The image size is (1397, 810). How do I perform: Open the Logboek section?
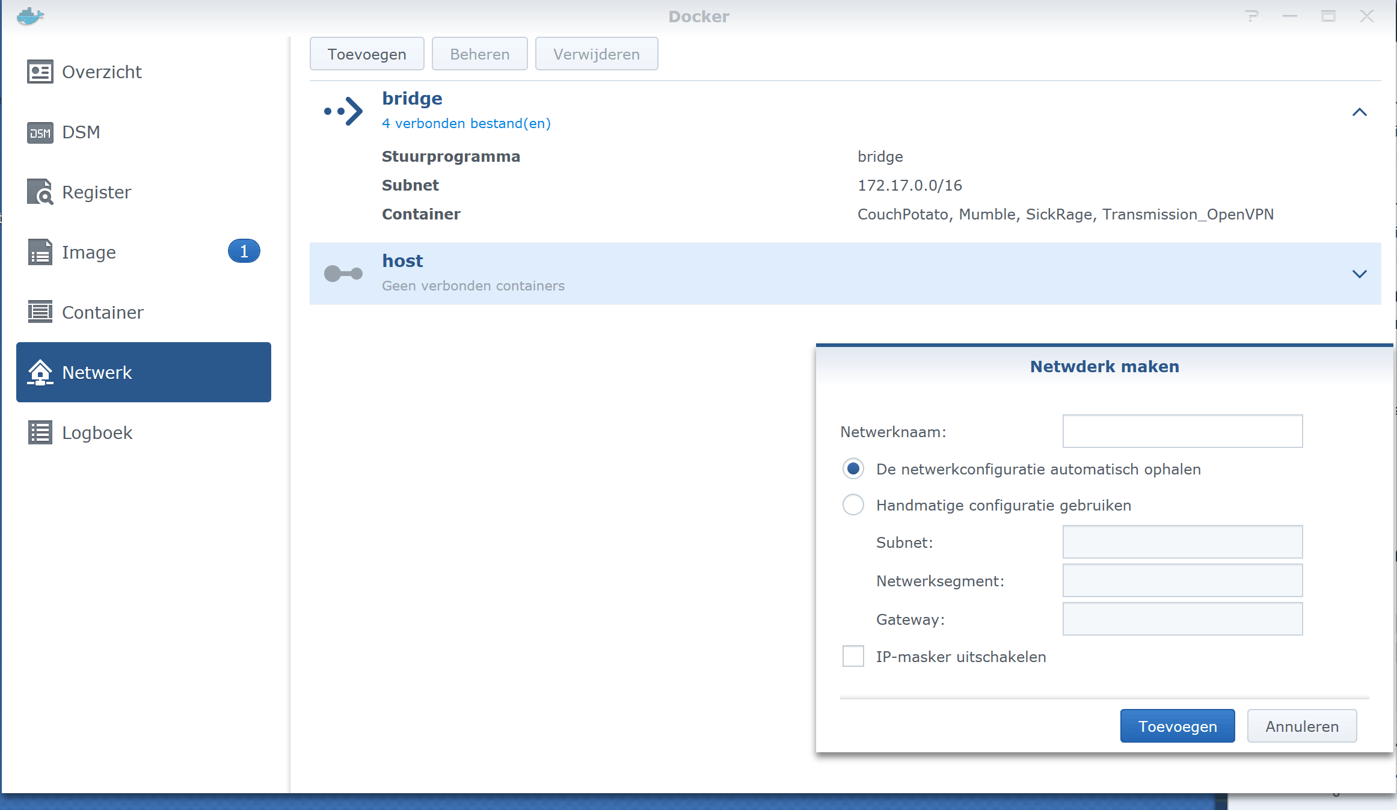point(96,432)
